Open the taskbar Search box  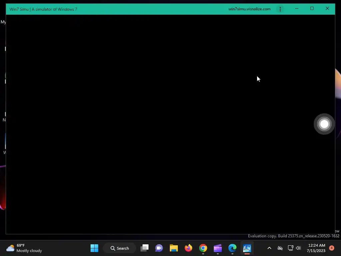120,248
